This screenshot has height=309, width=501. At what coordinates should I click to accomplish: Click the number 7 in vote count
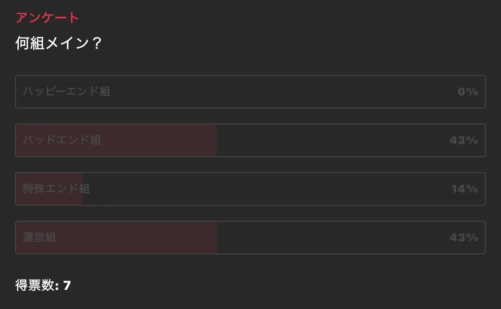(x=66, y=285)
